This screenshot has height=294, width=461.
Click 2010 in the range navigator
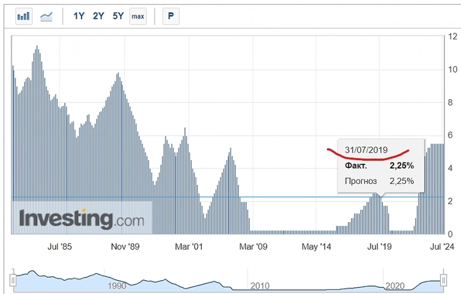click(260, 286)
